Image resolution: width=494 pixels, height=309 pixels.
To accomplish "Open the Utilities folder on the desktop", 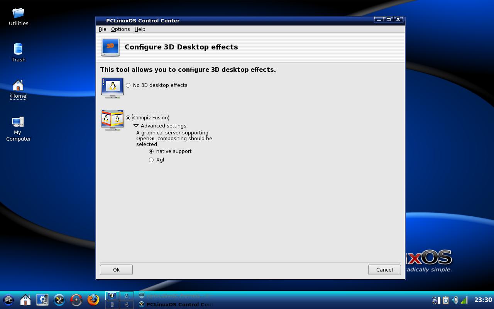I will [19, 17].
